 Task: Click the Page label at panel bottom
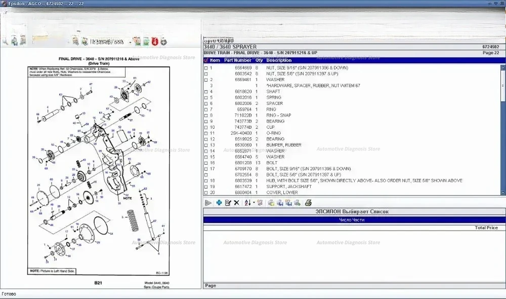click(210, 286)
